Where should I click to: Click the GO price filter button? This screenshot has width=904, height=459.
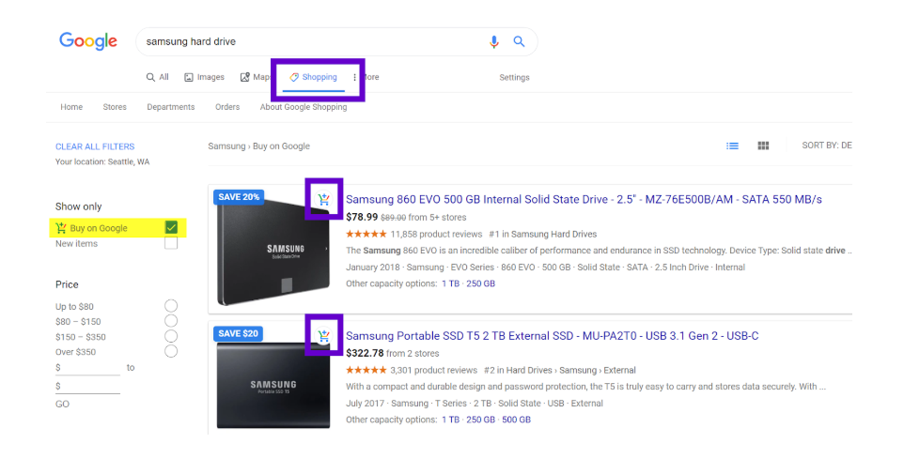point(62,405)
